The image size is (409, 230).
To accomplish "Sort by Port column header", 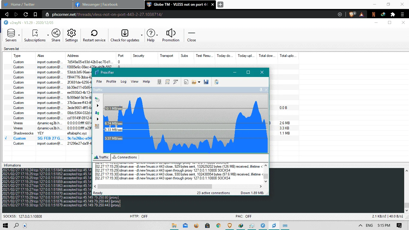I will 124,56.
